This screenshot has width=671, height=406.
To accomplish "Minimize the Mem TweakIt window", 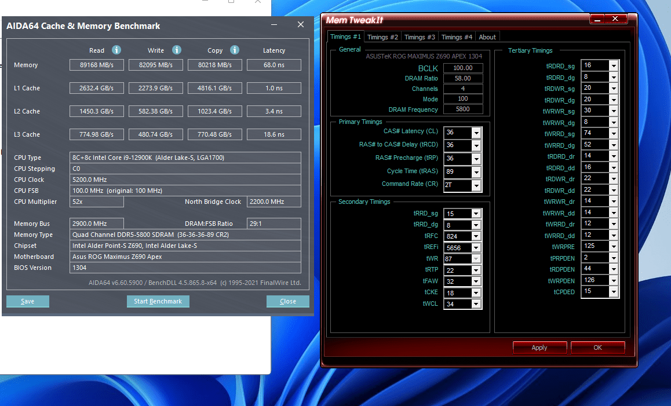I will point(597,19).
